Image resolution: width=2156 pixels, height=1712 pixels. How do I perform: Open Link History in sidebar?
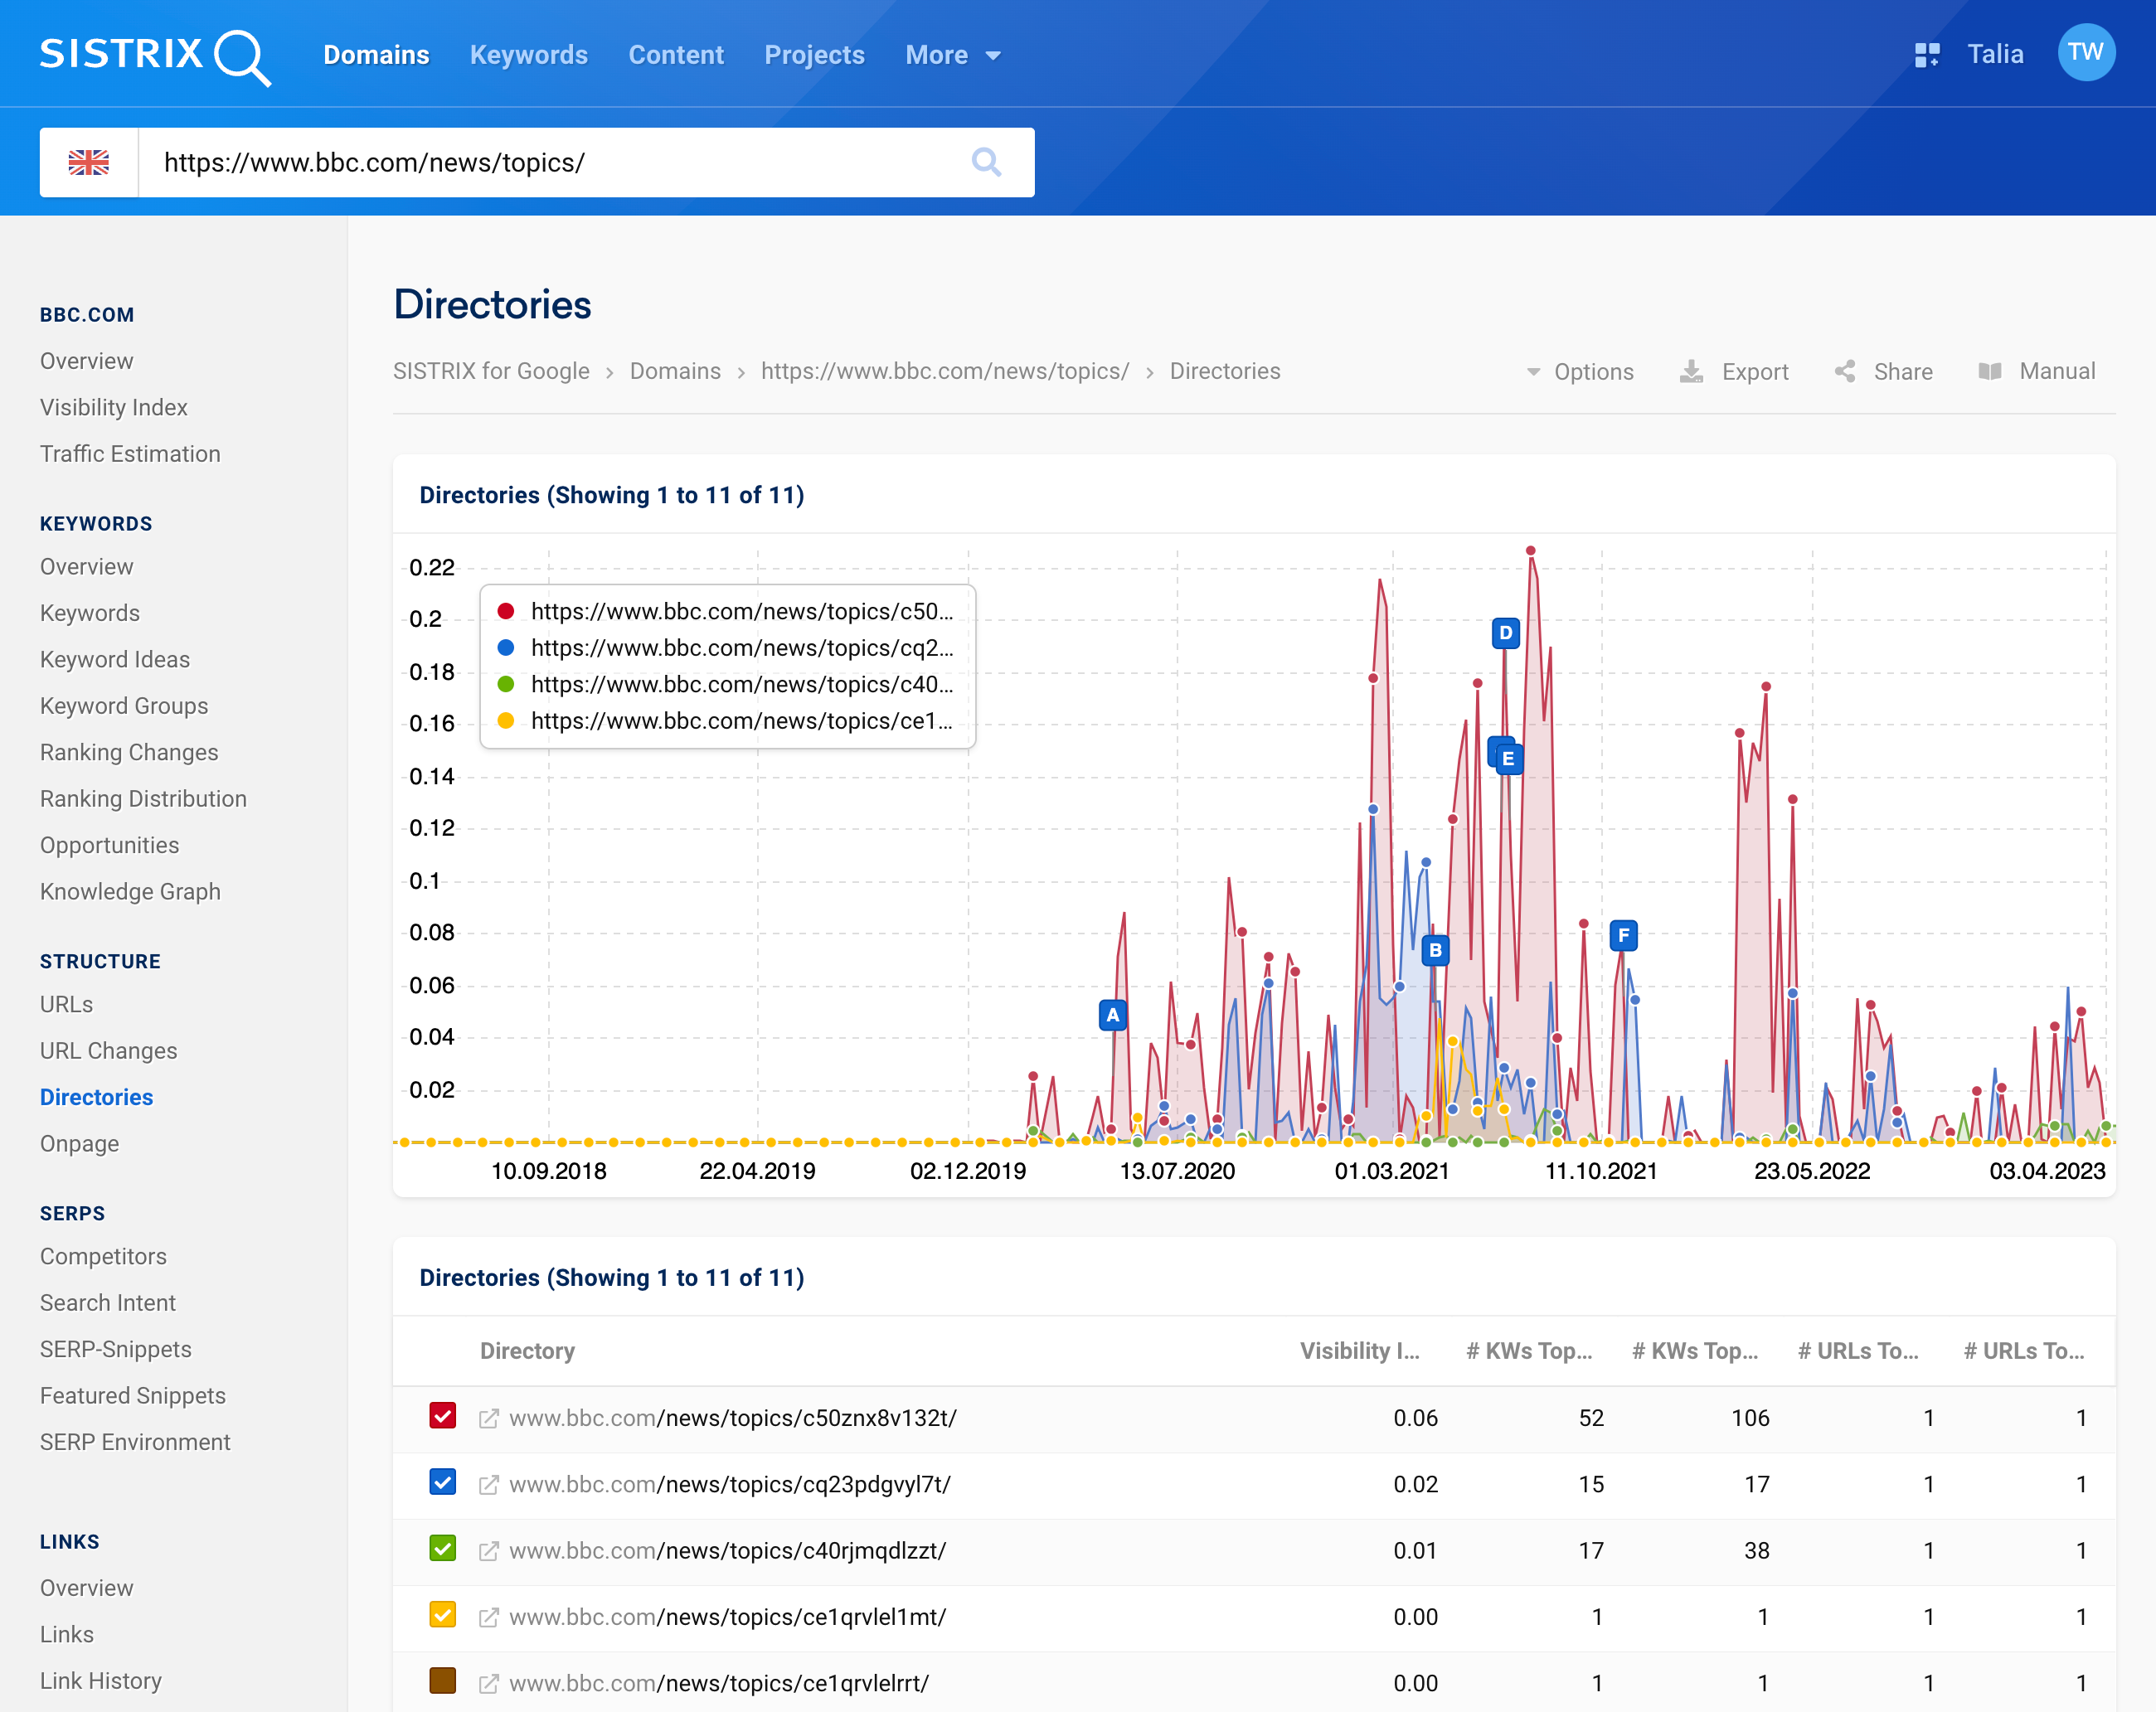(x=101, y=1681)
